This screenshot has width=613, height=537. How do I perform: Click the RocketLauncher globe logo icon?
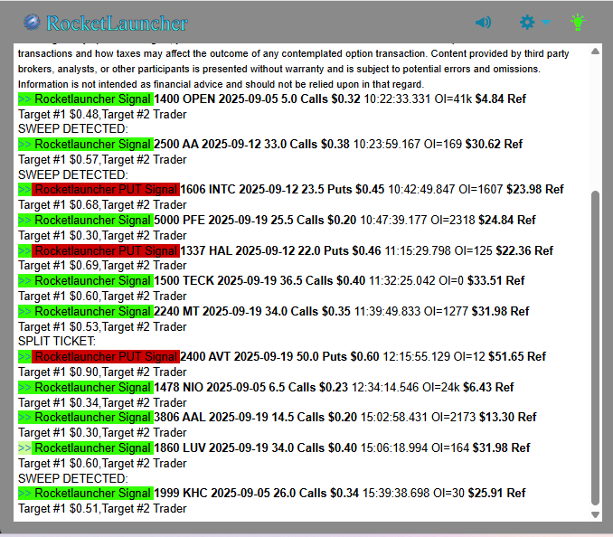click(x=32, y=23)
